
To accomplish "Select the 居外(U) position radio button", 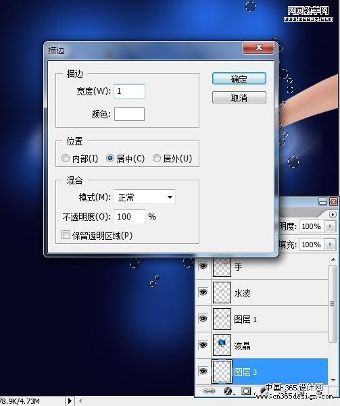I will click(157, 158).
